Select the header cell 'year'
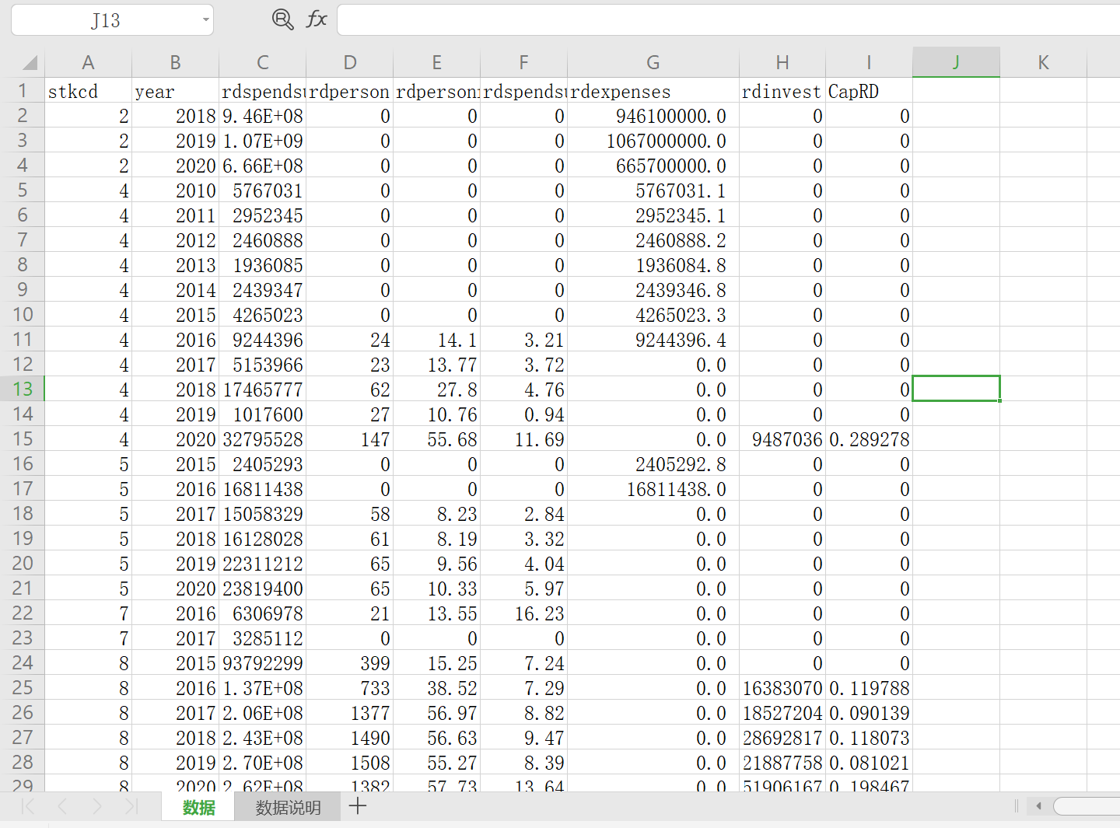Viewport: 1120px width, 828px height. [176, 91]
